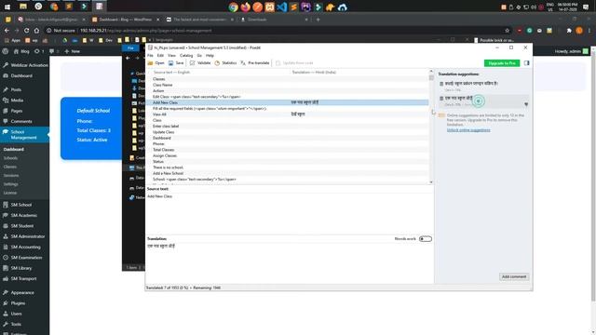The width and height of the screenshot is (596, 335).
Task: Select the 'Assign Classes' row
Action: [x=289, y=155]
